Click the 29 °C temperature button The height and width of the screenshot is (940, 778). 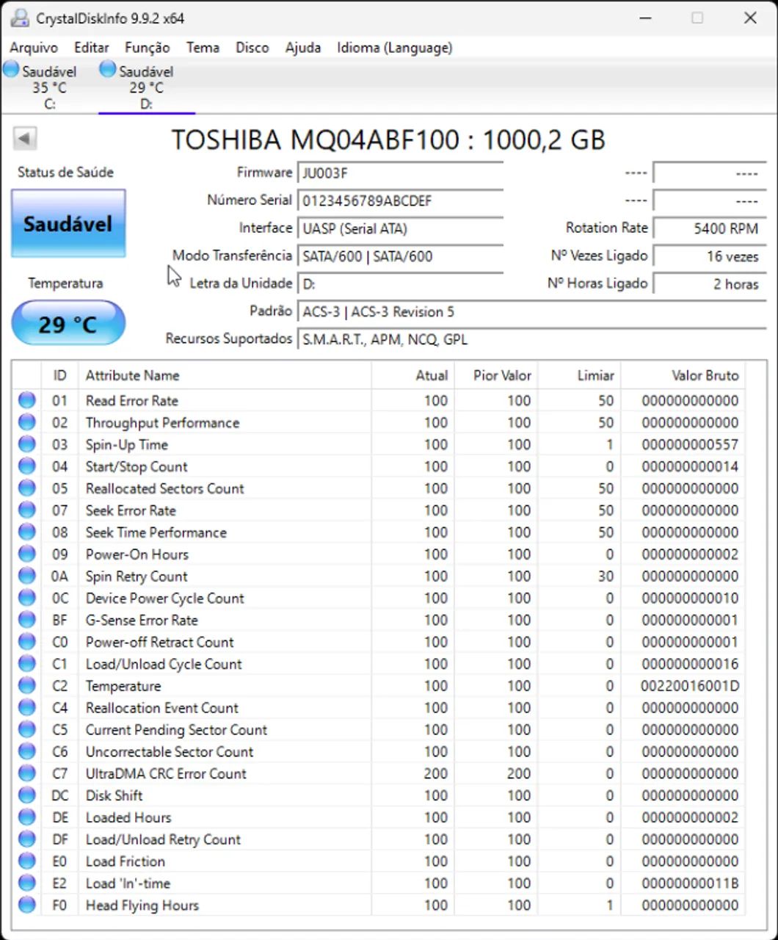(68, 323)
